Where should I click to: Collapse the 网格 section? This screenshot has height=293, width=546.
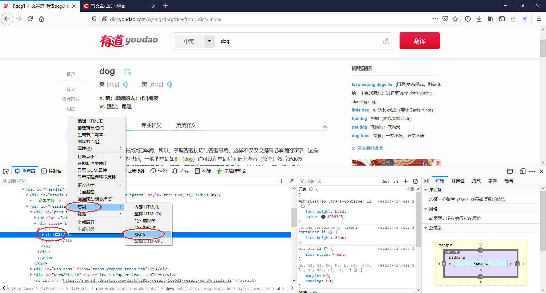point(426,209)
